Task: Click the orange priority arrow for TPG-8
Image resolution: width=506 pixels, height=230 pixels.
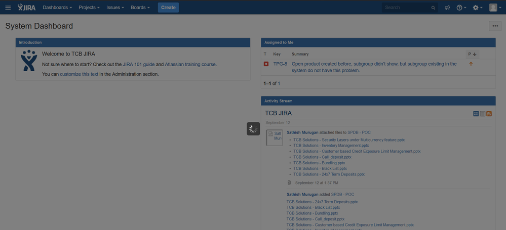Action: point(471,64)
